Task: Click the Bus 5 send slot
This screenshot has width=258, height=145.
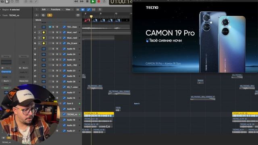Action: 6,81
